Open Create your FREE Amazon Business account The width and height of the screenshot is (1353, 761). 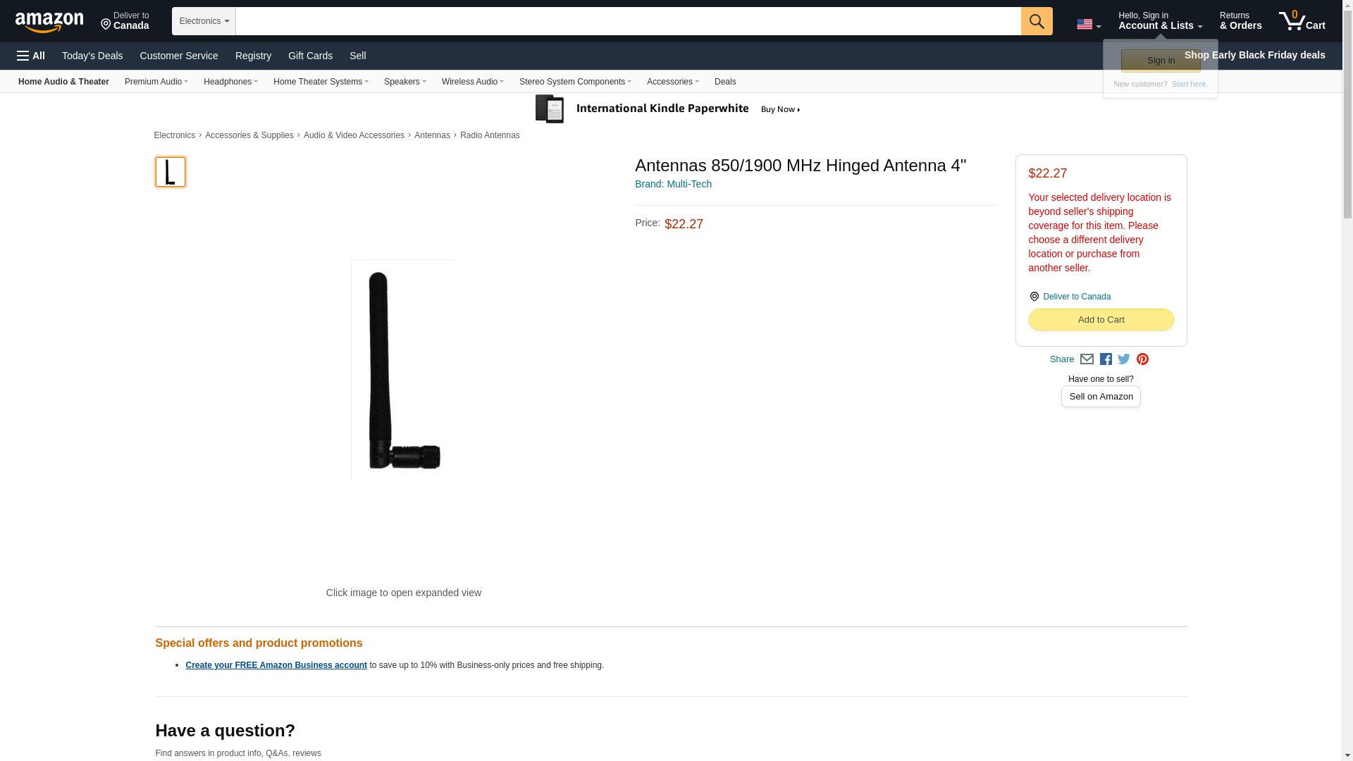[276, 665]
